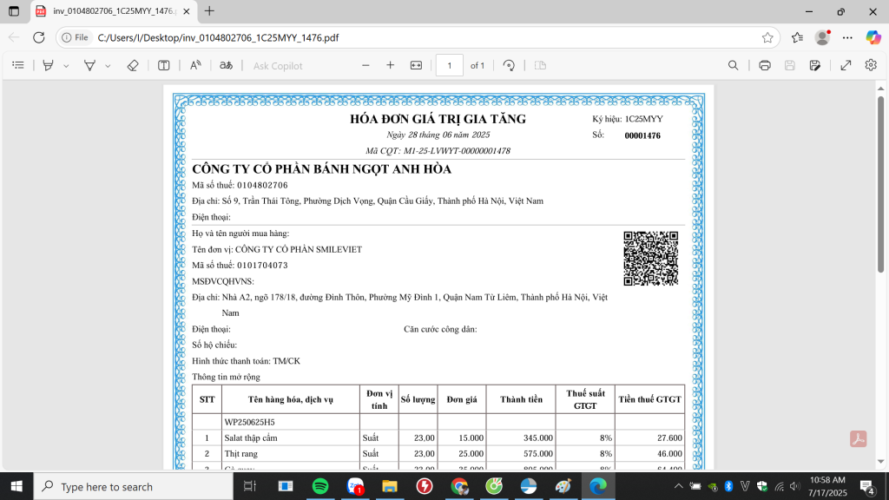
Task: Start Read aloud for the PDF
Action: coord(195,65)
